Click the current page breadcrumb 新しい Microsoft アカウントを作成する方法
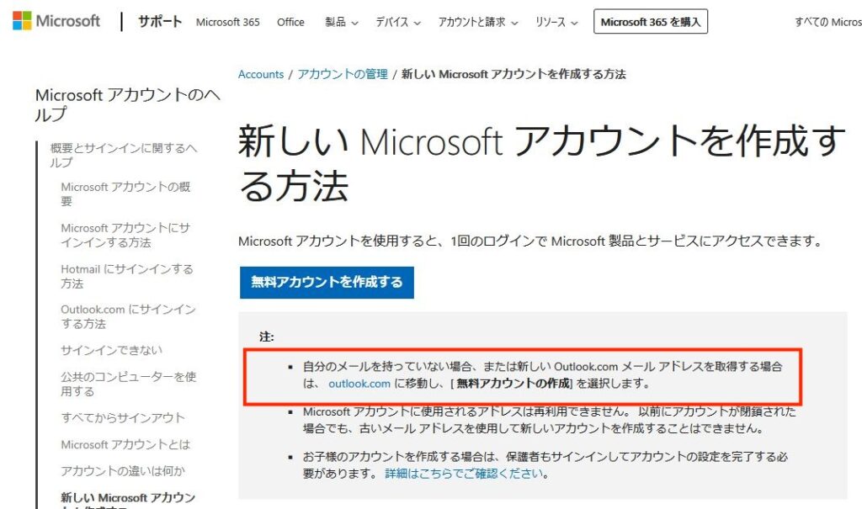The width and height of the screenshot is (862, 509). (x=513, y=74)
